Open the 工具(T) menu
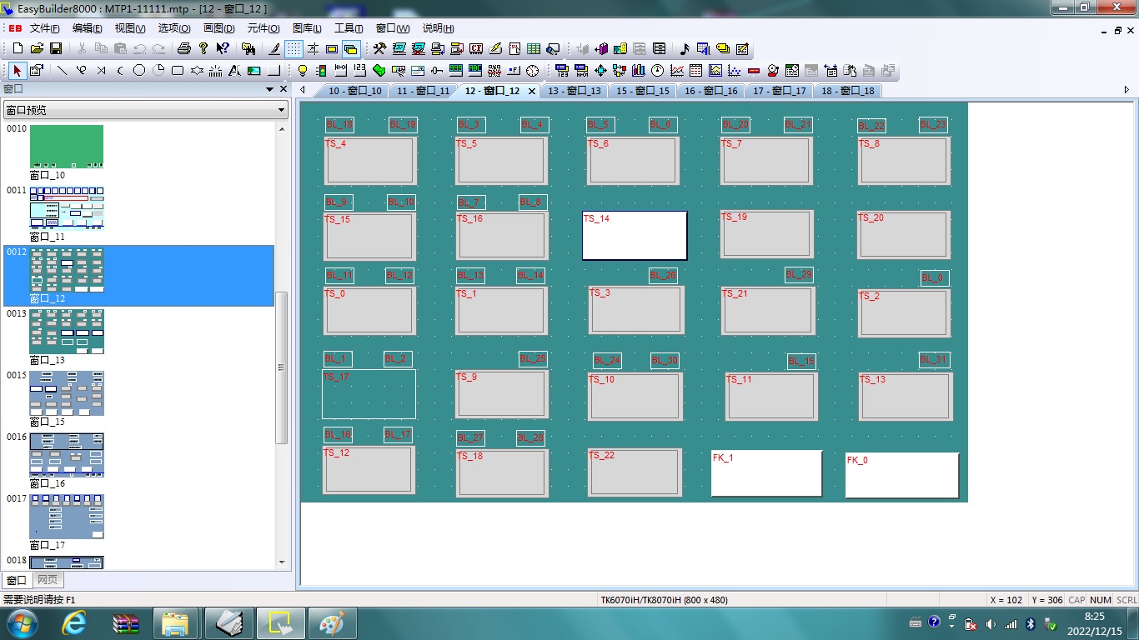The image size is (1139, 640). click(349, 28)
